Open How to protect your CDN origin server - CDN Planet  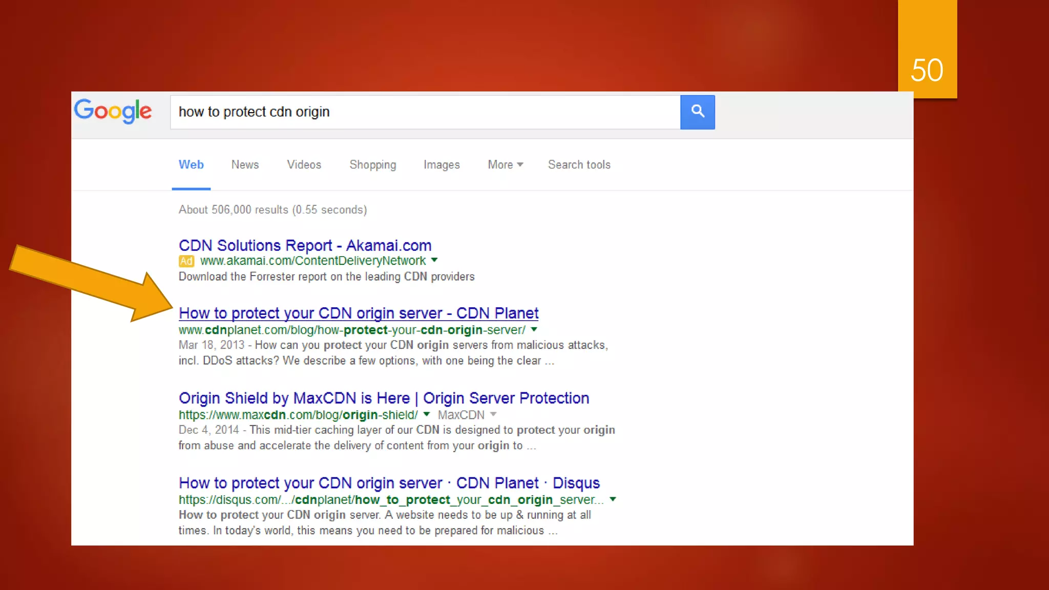click(x=358, y=313)
